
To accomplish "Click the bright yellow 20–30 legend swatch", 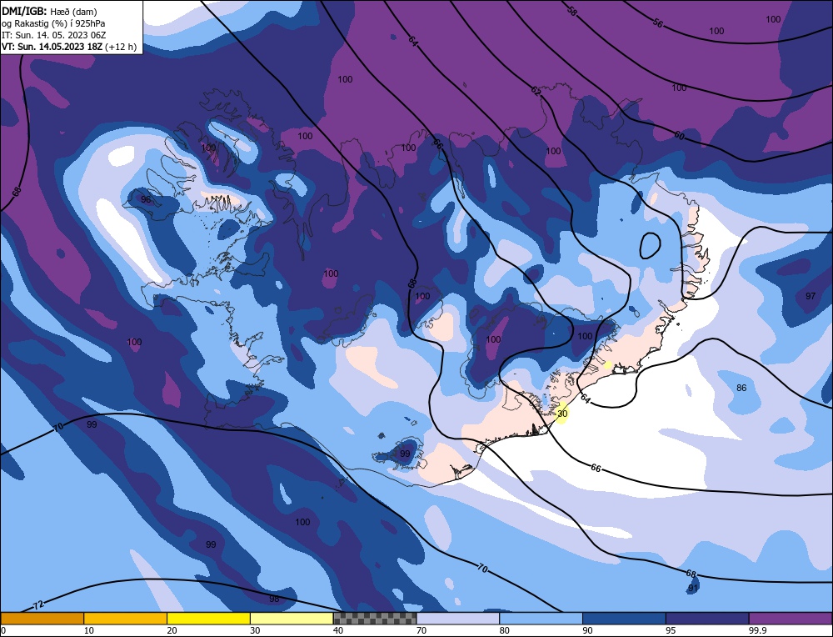I will [208, 619].
